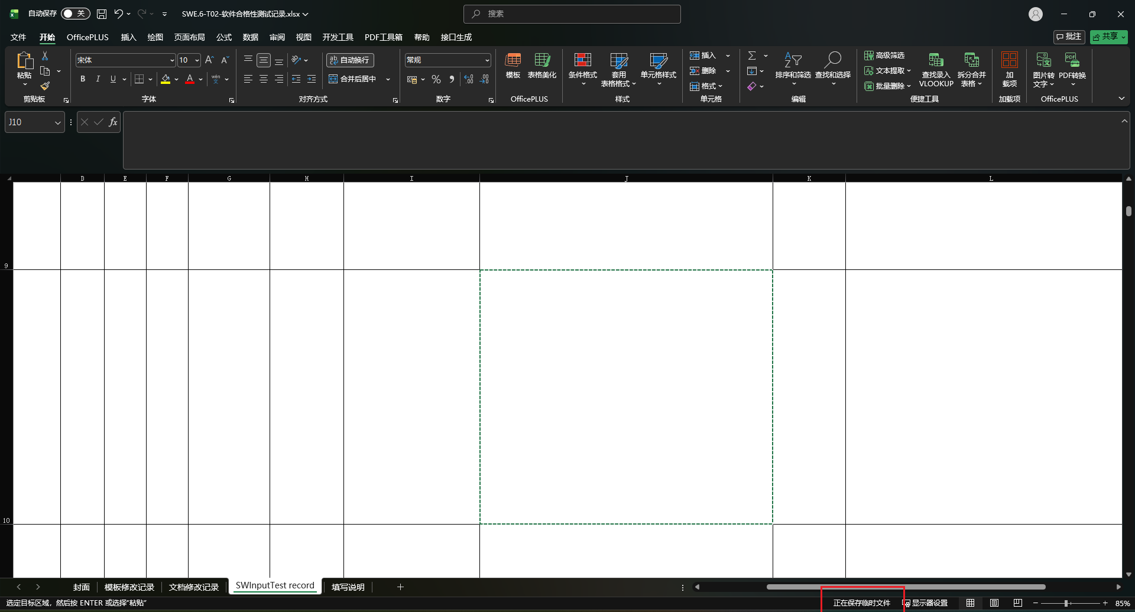Switch to the 填写说明 sheet tab
This screenshot has height=612, width=1135.
(348, 587)
